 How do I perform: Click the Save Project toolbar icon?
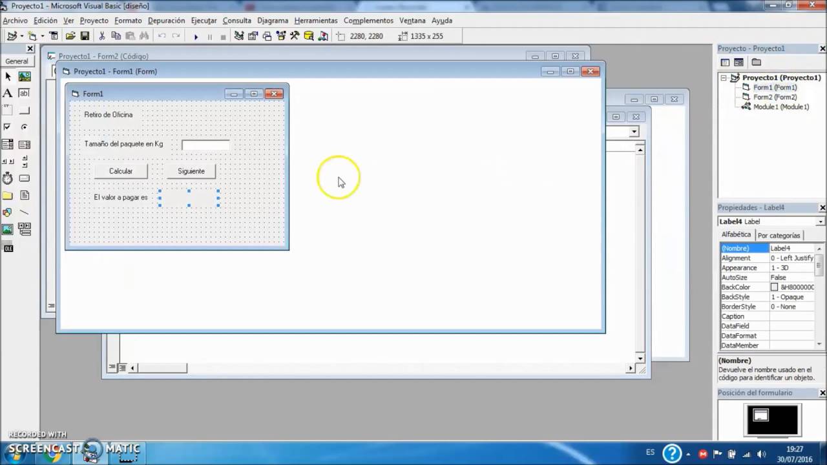85,36
